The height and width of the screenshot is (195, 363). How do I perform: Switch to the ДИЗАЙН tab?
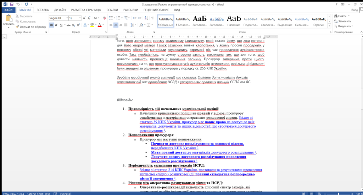coord(60,10)
